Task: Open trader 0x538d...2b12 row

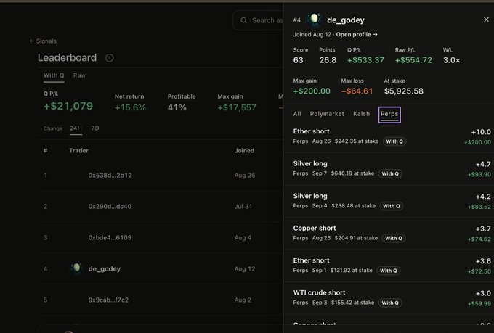Action: tap(160, 176)
